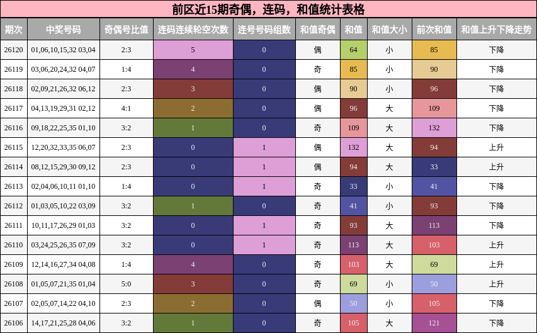Select issue number 26114

(x=14, y=167)
